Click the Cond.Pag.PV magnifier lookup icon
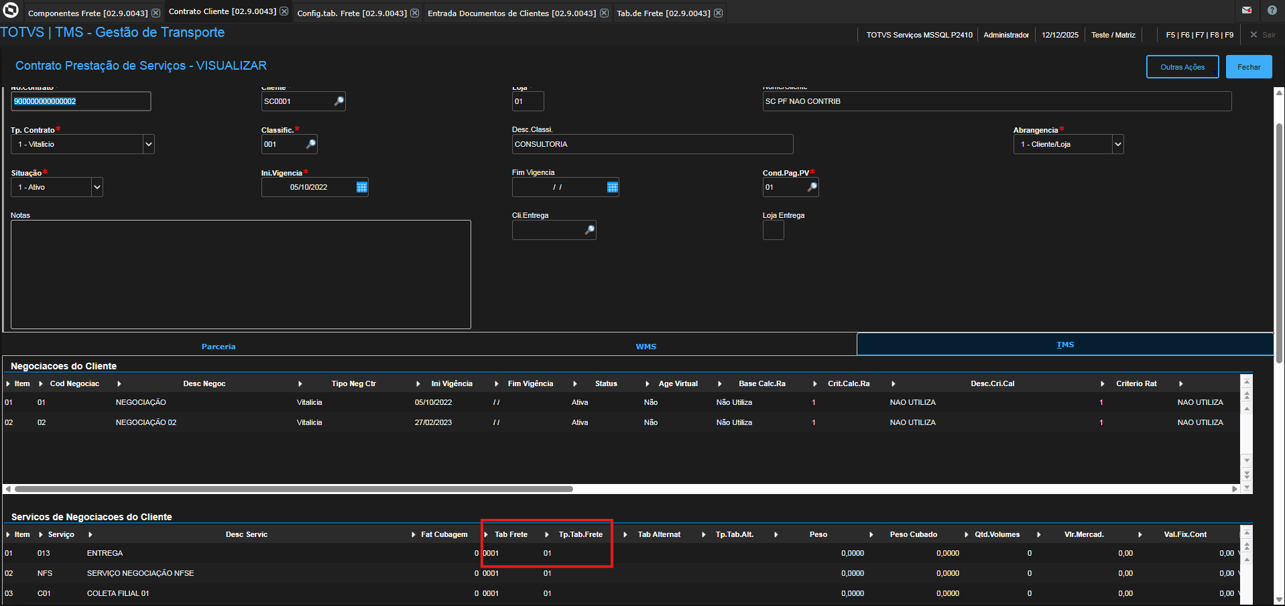The width and height of the screenshot is (1285, 606). (812, 188)
